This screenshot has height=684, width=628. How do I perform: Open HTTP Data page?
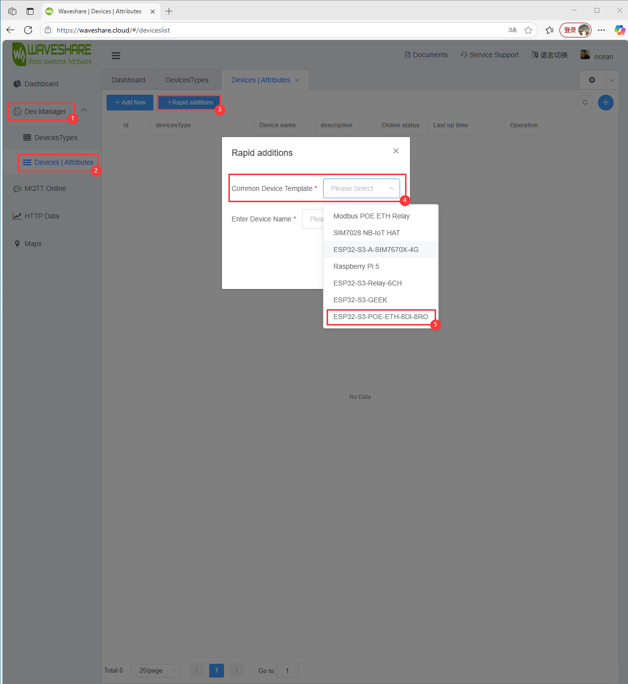click(36, 216)
